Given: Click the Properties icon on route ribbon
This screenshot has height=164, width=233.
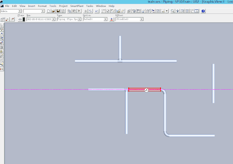Looking at the screenshot, I should pos(3,19).
